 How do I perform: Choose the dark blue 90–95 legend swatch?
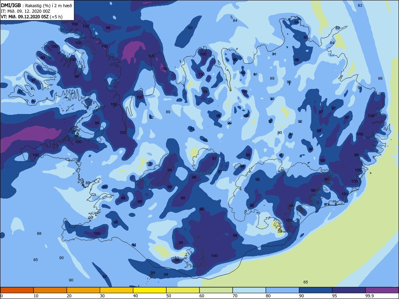pos(316,290)
